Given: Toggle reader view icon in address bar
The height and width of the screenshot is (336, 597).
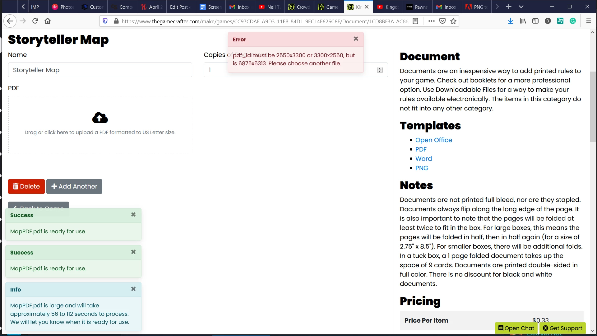Looking at the screenshot, I should tap(415, 21).
